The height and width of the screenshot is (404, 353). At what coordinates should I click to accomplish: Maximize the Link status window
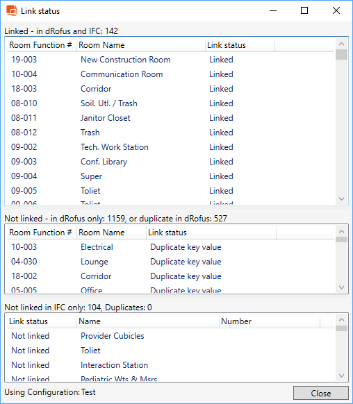tap(304, 10)
